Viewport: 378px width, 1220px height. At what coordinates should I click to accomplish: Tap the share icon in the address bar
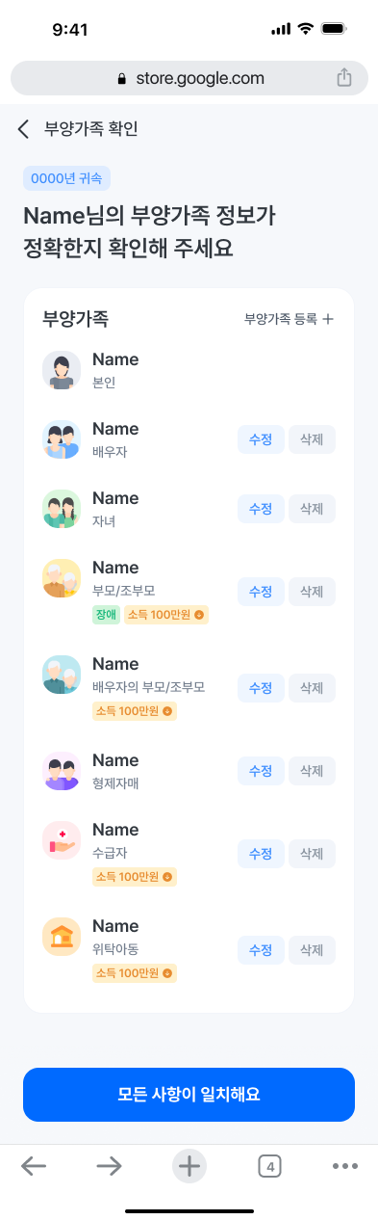(344, 78)
